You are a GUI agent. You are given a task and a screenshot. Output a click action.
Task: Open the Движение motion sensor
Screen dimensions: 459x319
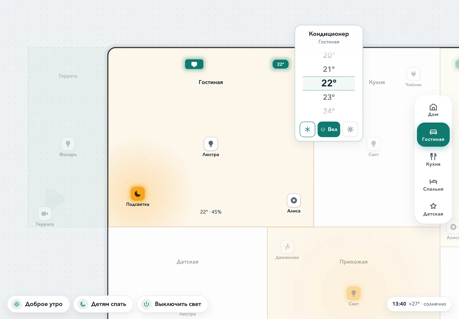(x=287, y=247)
